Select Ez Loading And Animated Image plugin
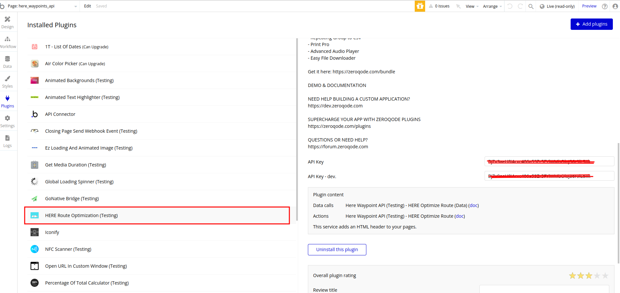The height and width of the screenshot is (293, 620). [x=161, y=148]
